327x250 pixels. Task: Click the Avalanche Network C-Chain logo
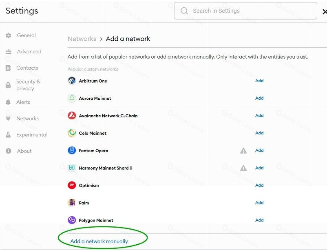tap(72, 116)
